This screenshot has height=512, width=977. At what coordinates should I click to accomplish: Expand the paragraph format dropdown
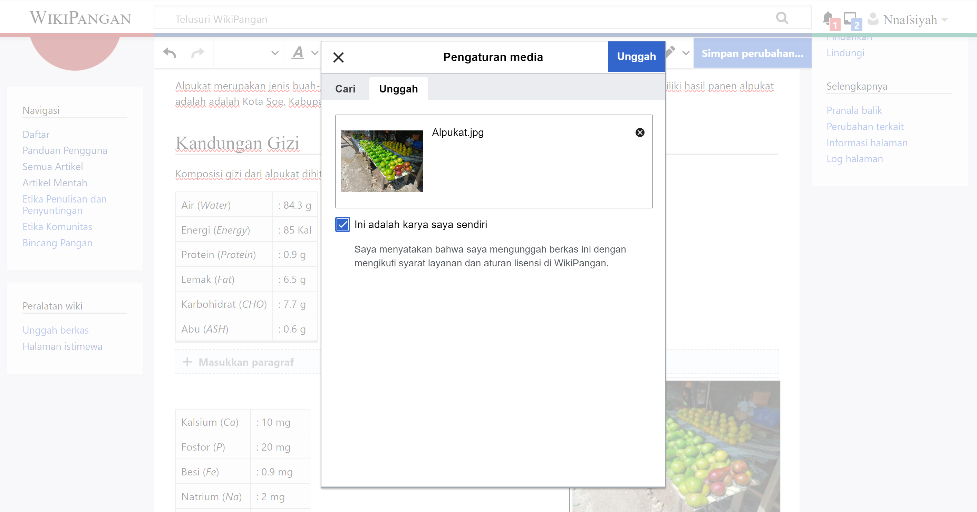[275, 53]
